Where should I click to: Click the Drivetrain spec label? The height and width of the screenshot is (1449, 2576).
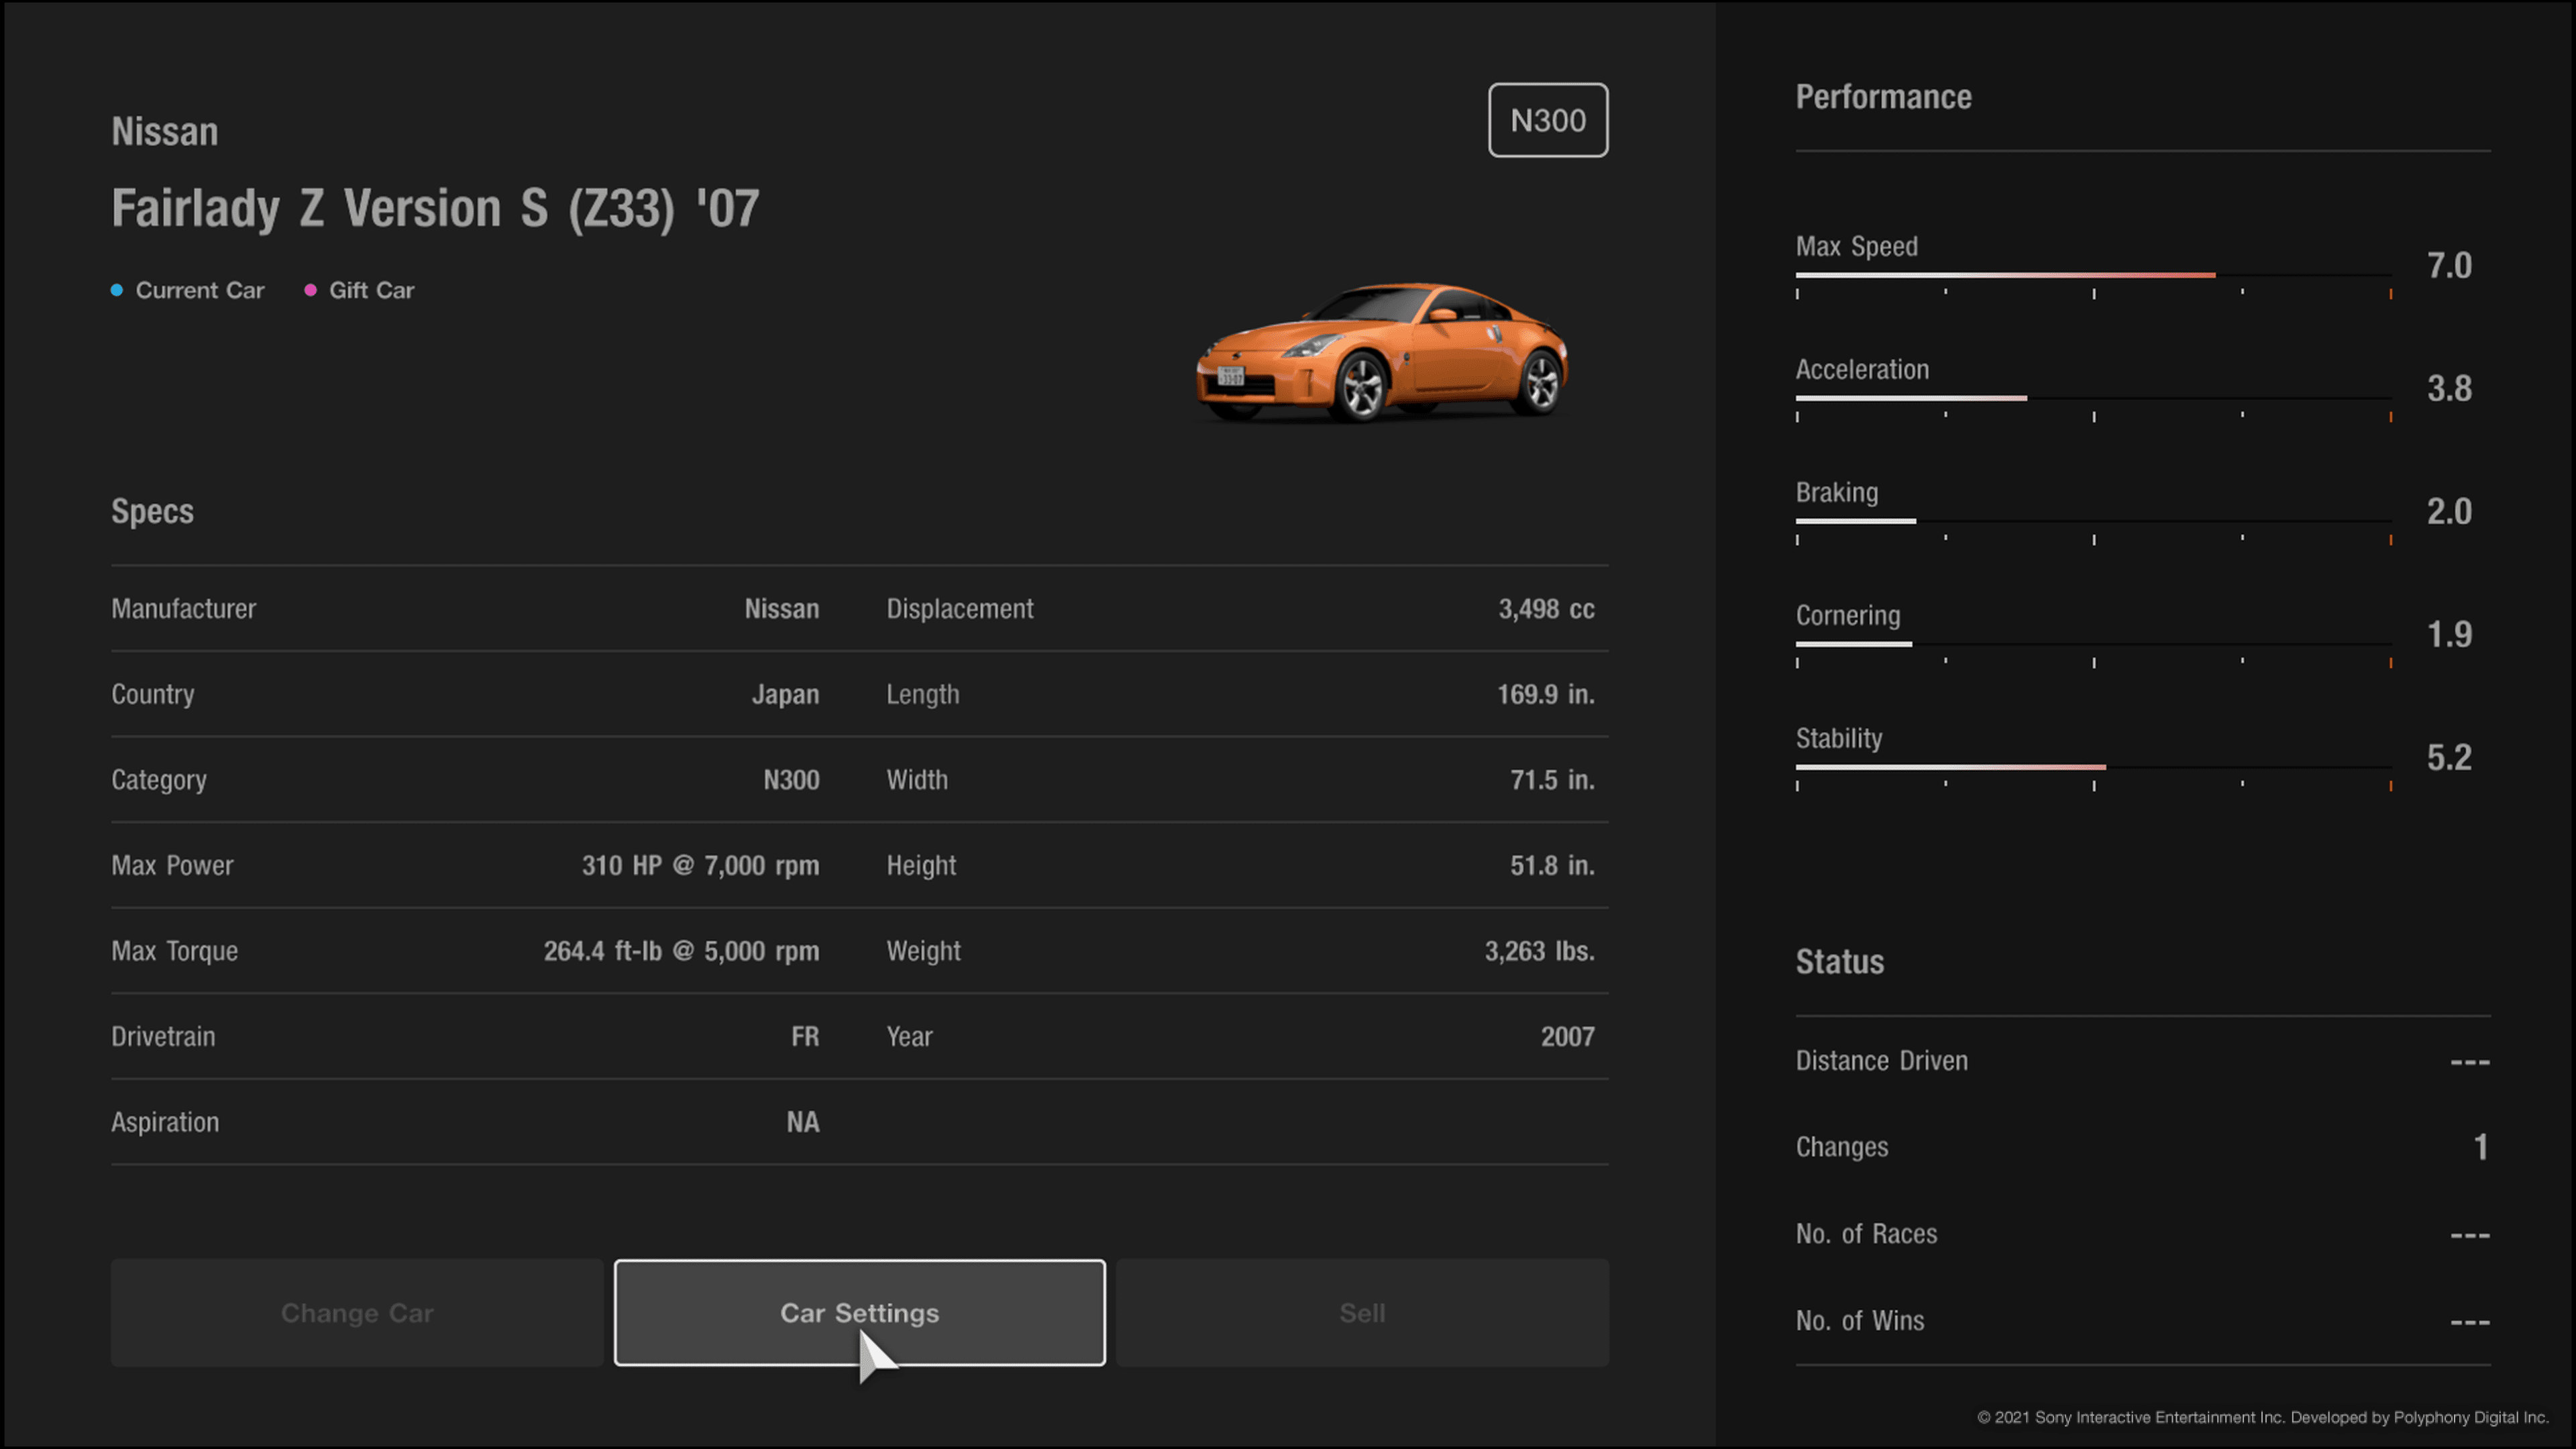(163, 1037)
